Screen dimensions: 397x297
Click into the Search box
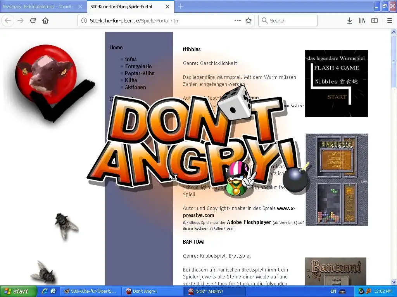tap(288, 21)
